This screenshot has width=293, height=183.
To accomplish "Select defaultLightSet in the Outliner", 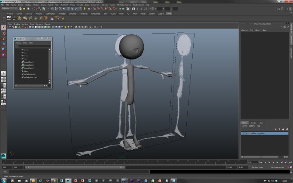I will click(30, 75).
